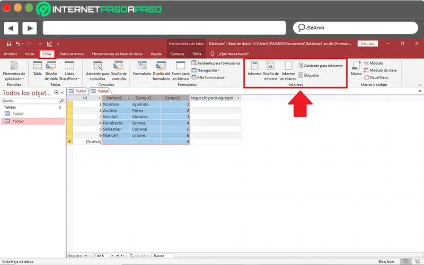Image resolution: width=424 pixels, height=265 pixels.
Task: Go to next record navigation button
Action: coord(112,255)
